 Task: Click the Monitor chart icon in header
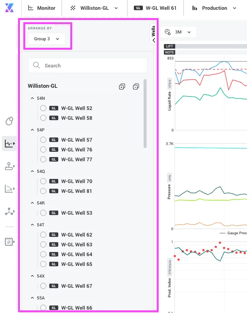click(x=31, y=8)
